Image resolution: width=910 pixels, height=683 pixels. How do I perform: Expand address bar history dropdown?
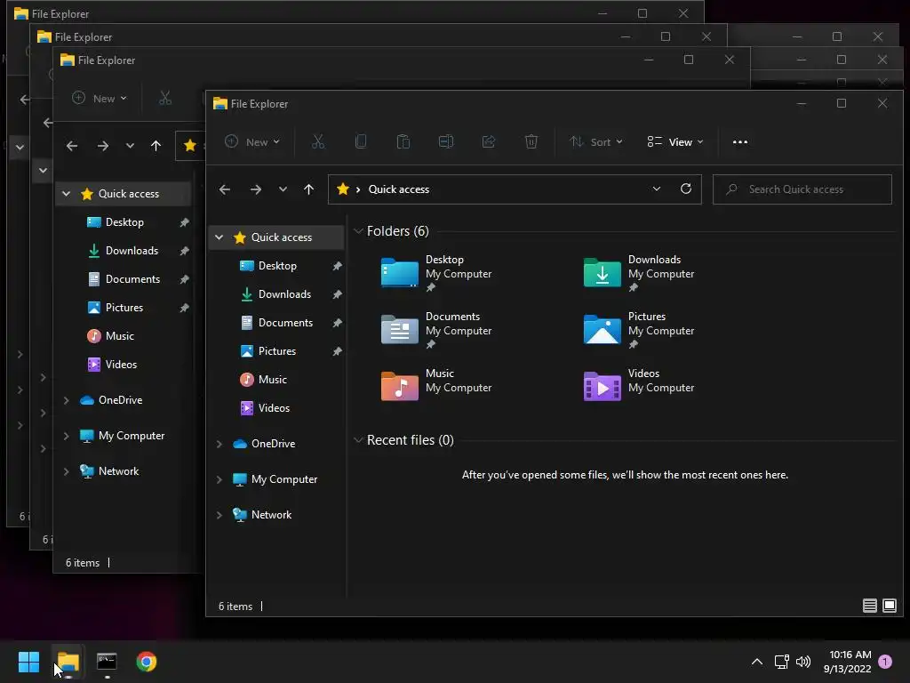[x=657, y=189]
